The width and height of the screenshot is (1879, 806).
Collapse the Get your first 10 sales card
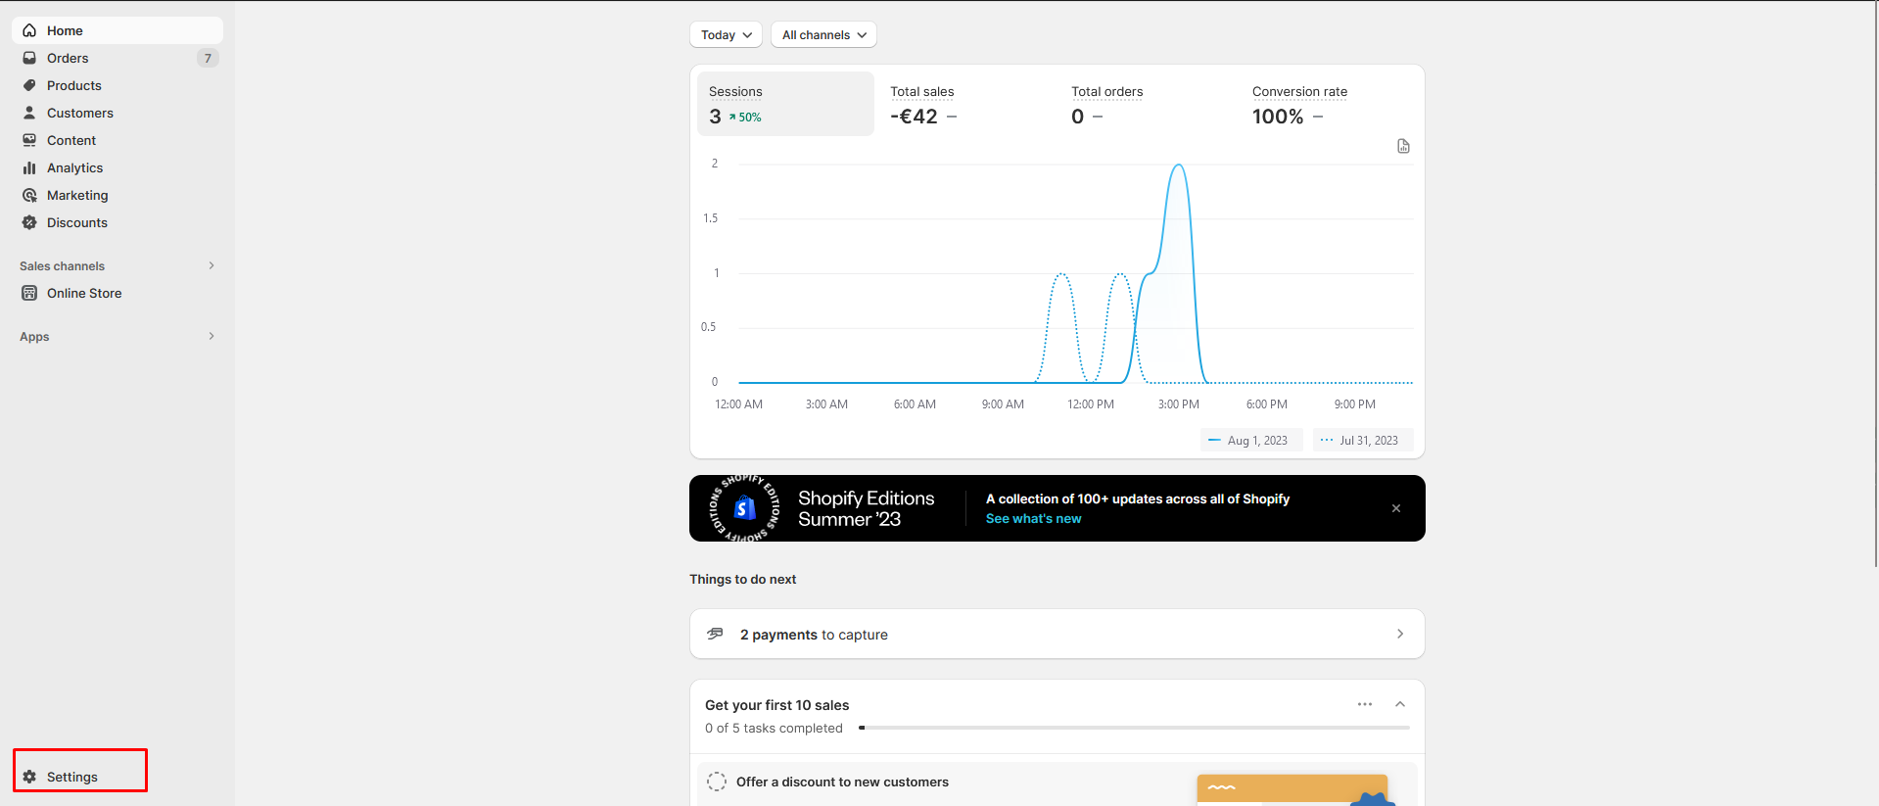(x=1400, y=704)
